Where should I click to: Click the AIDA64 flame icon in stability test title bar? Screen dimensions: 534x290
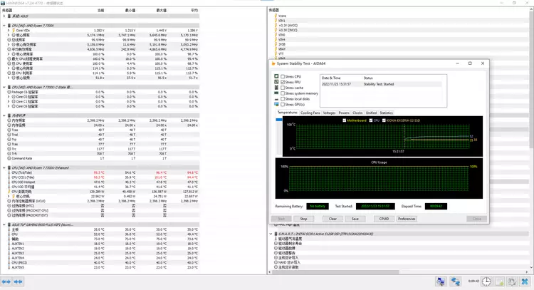pos(273,63)
